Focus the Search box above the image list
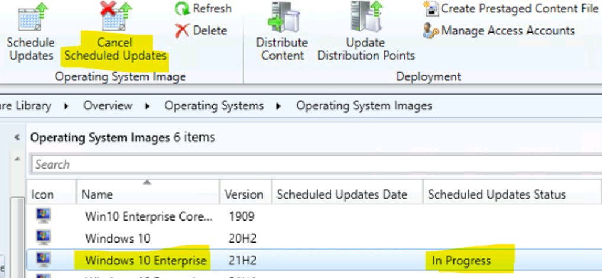Viewport: 602px width, 278px height. pos(316,164)
